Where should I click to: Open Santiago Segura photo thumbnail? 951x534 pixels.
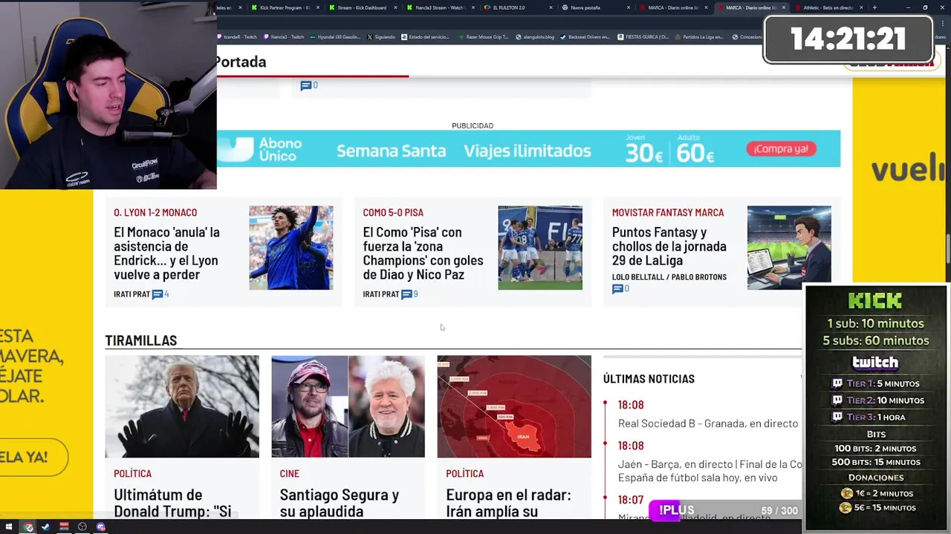click(348, 406)
